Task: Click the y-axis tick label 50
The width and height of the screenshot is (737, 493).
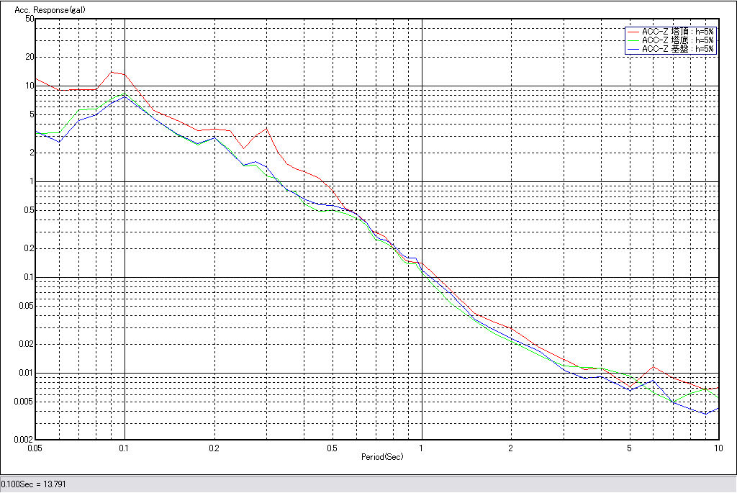Action: 30,19
